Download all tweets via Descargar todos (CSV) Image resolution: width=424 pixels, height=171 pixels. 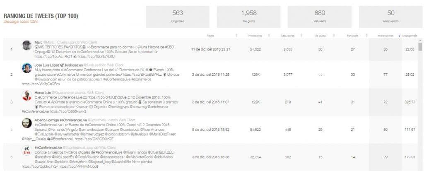point(21,22)
